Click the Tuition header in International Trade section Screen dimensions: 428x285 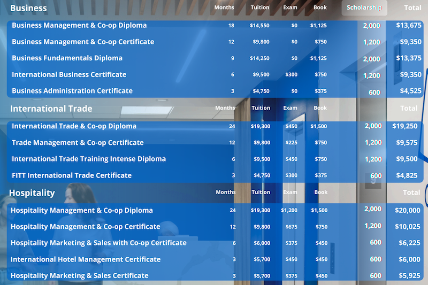point(261,107)
